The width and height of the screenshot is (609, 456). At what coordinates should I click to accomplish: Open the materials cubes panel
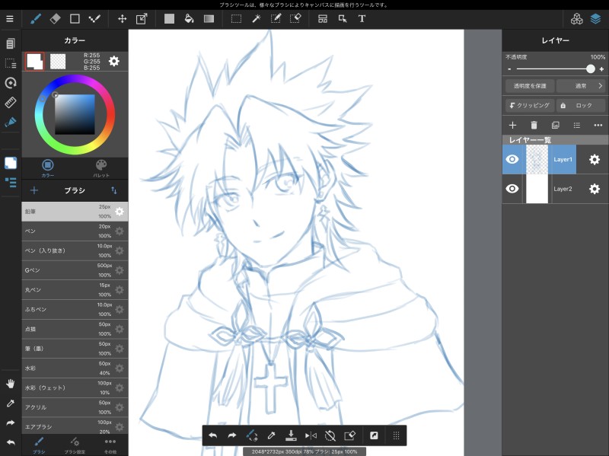[x=577, y=18]
